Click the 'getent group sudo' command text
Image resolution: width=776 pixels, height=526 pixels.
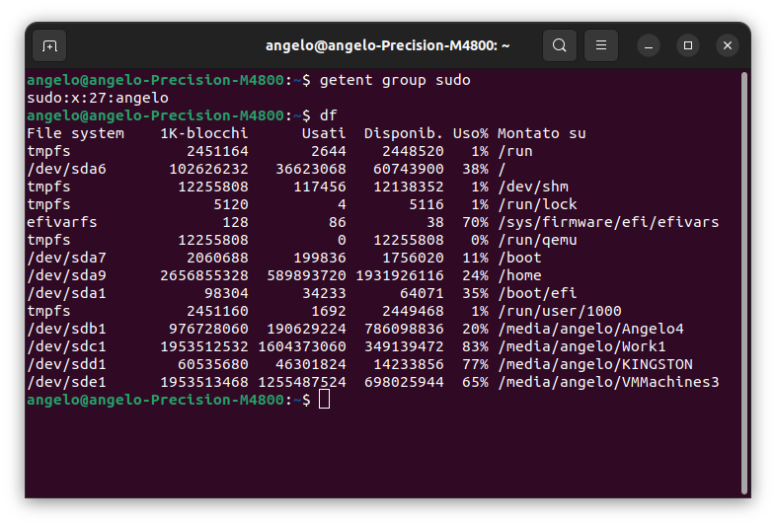(395, 80)
